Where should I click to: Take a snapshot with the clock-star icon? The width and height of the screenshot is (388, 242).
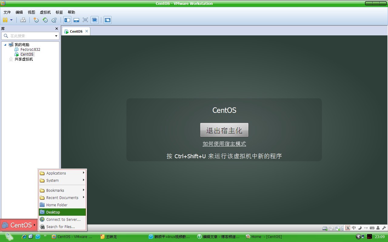click(x=36, y=20)
